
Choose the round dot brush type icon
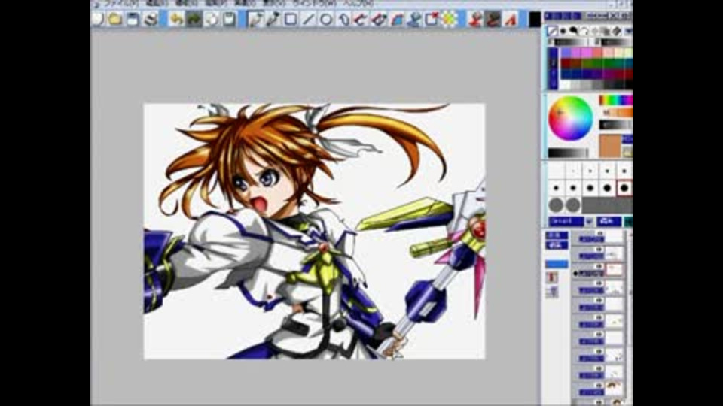pos(563,31)
